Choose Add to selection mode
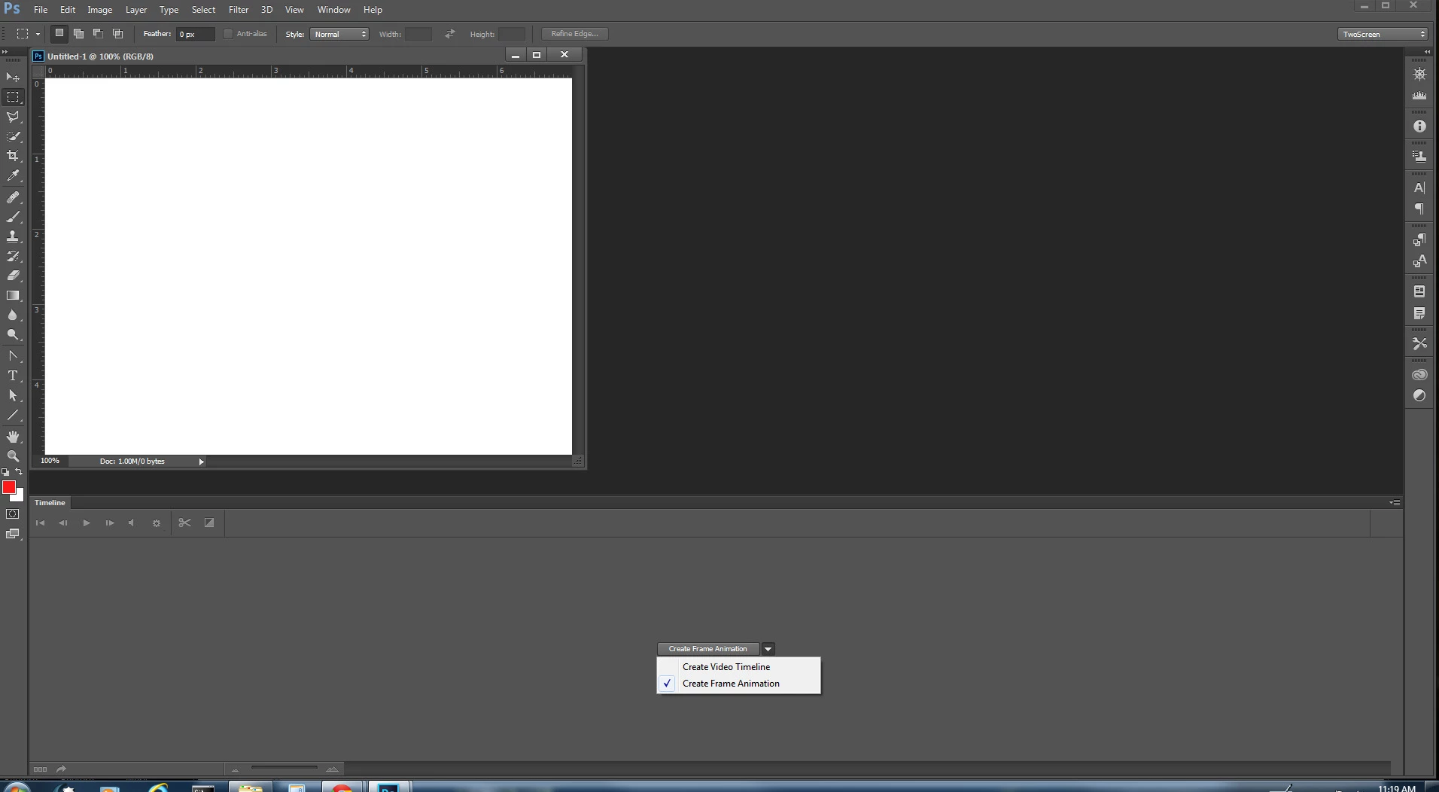 (78, 33)
